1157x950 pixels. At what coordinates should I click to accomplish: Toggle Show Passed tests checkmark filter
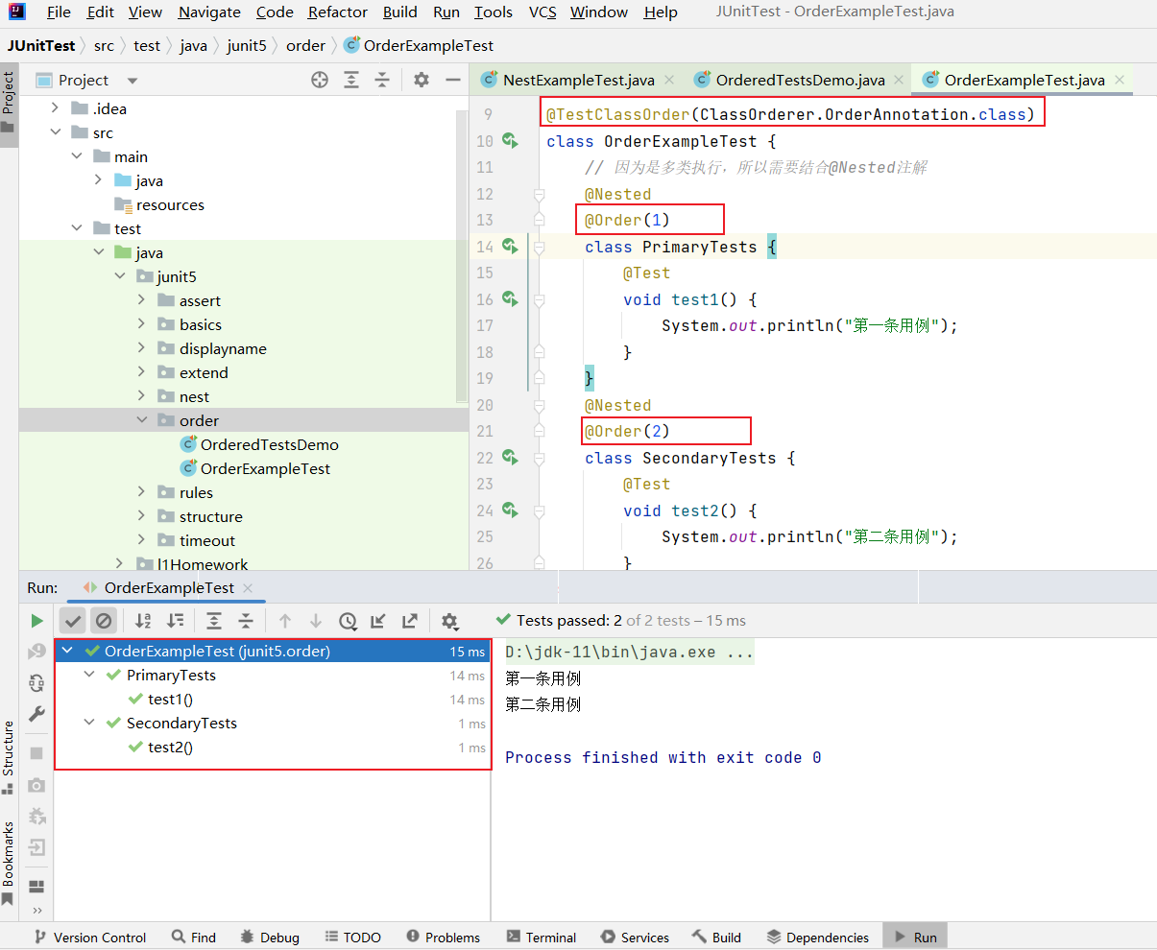click(73, 621)
